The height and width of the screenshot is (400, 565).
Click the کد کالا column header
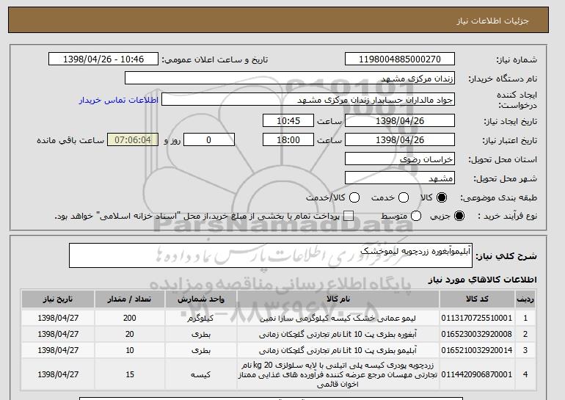click(477, 299)
